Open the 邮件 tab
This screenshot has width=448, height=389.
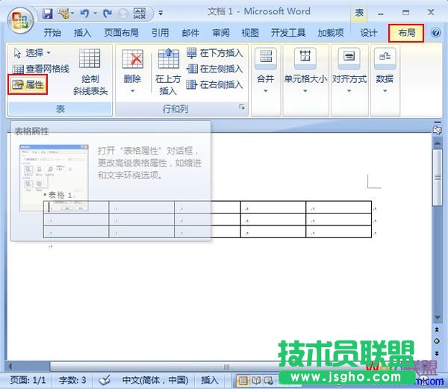coord(190,33)
